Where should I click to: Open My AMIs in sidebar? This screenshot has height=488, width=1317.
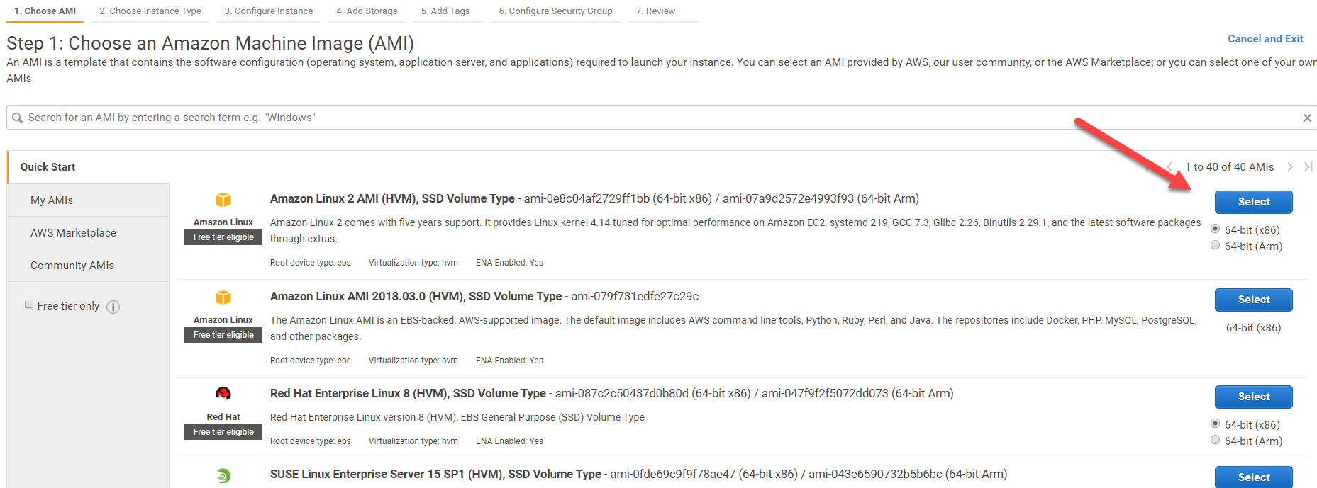click(x=88, y=200)
